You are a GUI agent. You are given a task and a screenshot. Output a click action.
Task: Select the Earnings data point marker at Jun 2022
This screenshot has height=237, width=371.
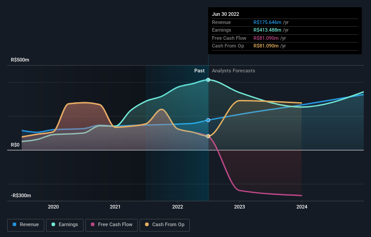click(x=208, y=80)
